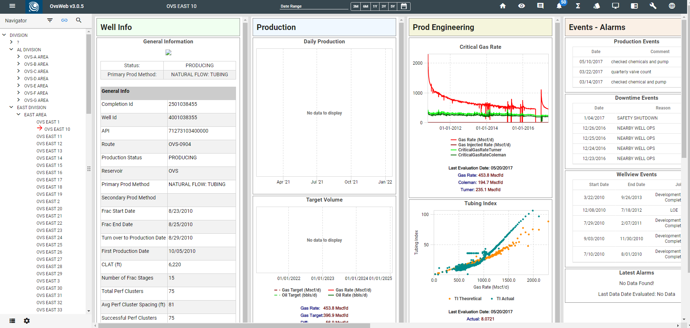Collapse the DIVISION tree node
The height and width of the screenshot is (328, 690).
click(4, 35)
